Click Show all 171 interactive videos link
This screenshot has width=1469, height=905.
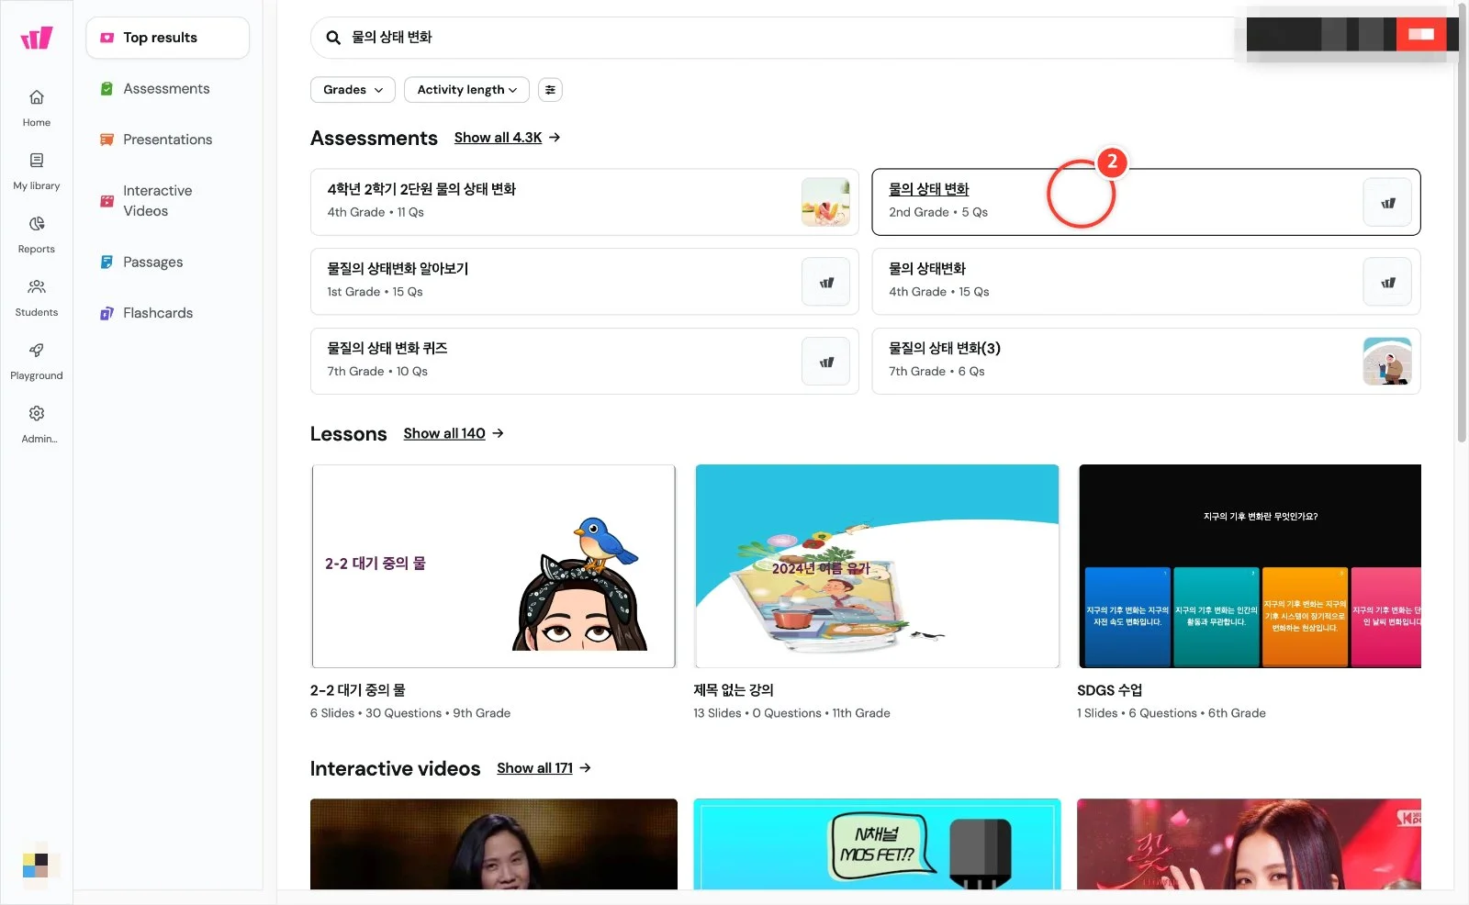[x=534, y=768]
